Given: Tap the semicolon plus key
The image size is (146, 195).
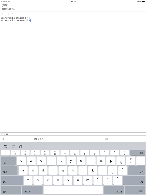Looking at the screenshot, I should (113, 171).
